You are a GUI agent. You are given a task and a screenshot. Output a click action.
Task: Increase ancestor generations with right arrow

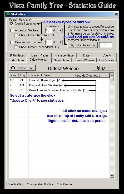(x=60, y=30)
